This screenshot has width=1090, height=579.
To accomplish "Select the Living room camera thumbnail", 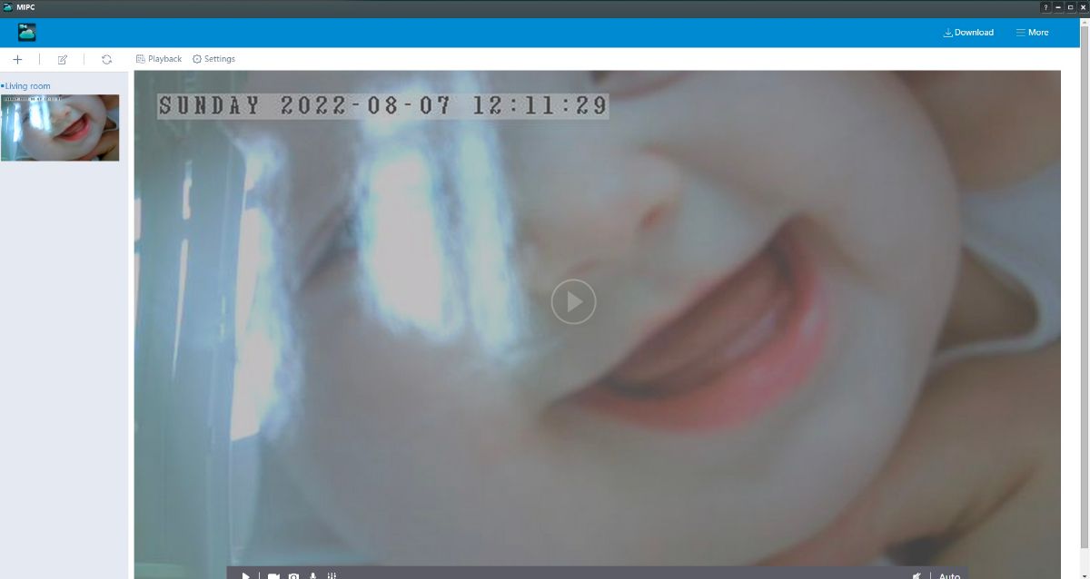I will click(x=60, y=128).
